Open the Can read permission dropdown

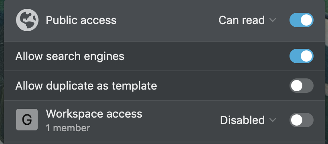[x=247, y=20]
